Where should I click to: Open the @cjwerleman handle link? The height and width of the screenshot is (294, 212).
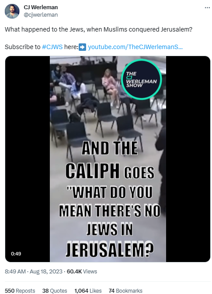coord(41,15)
